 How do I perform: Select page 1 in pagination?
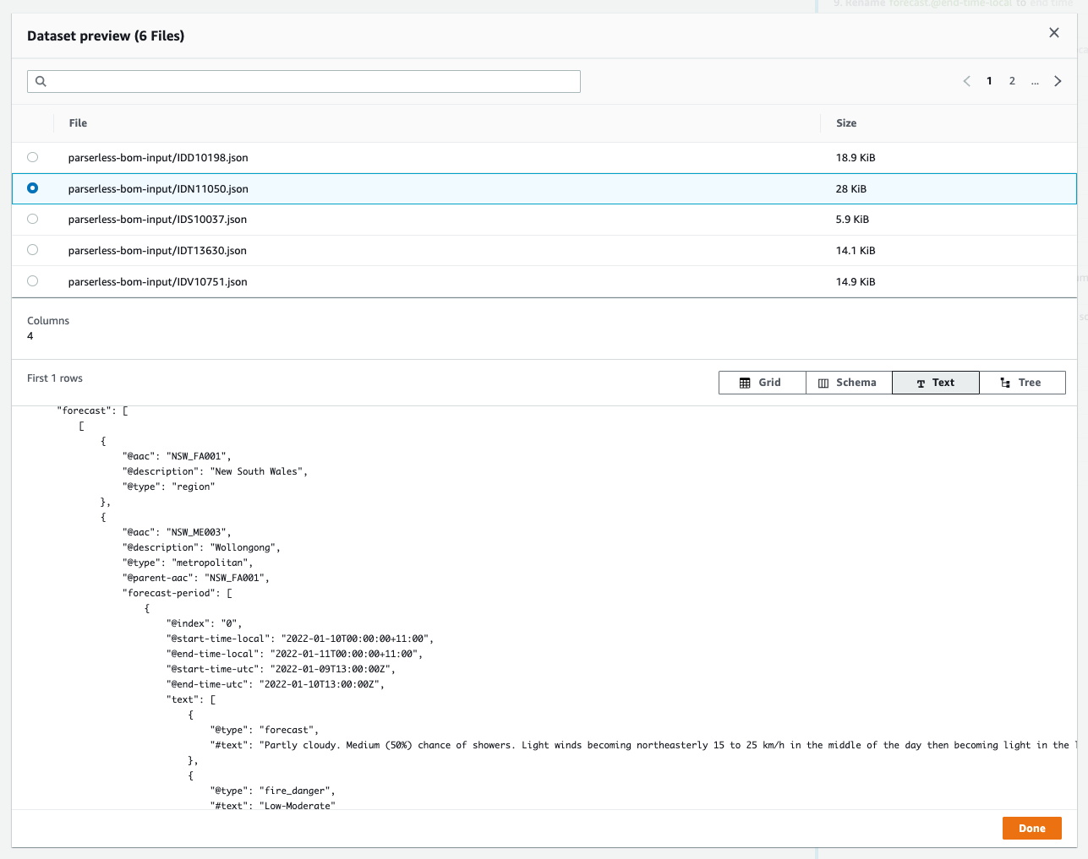pyautogui.click(x=989, y=81)
